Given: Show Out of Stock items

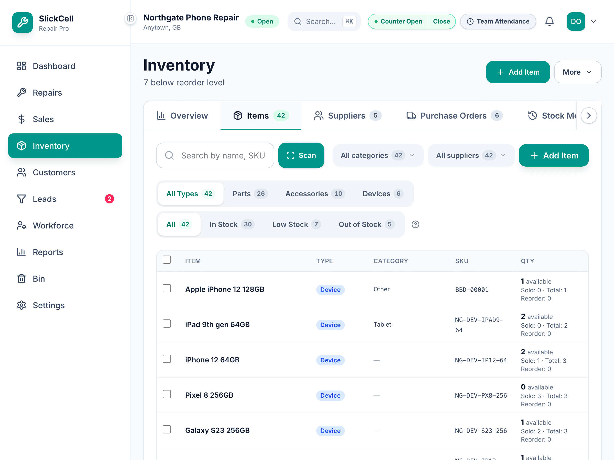Looking at the screenshot, I should (366, 224).
